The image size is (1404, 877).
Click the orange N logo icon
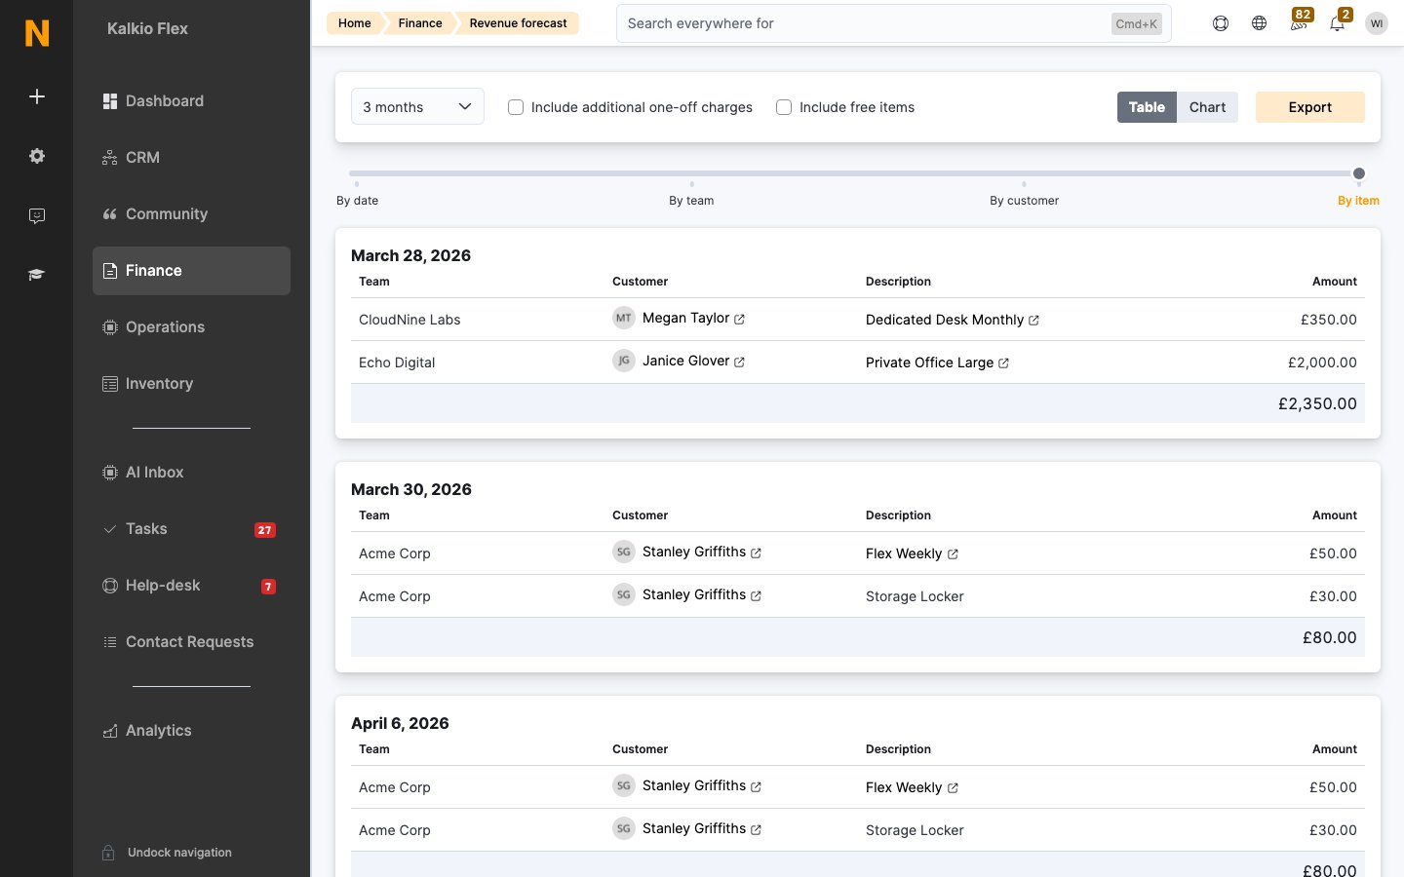click(x=37, y=32)
